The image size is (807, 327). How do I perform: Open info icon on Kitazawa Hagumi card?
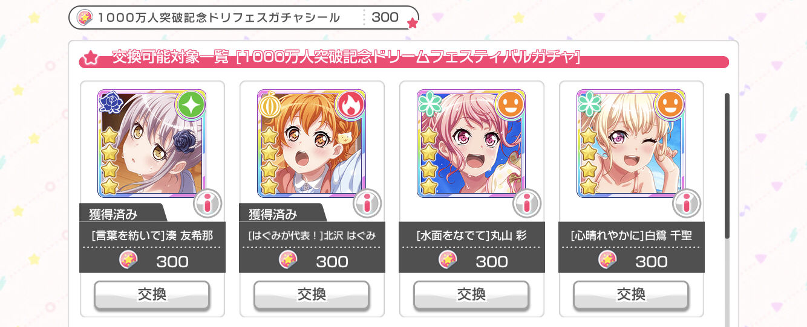tap(367, 203)
